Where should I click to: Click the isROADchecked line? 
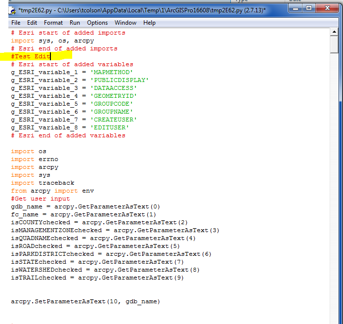click(x=95, y=246)
